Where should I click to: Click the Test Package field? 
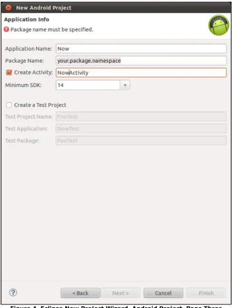[141, 140]
